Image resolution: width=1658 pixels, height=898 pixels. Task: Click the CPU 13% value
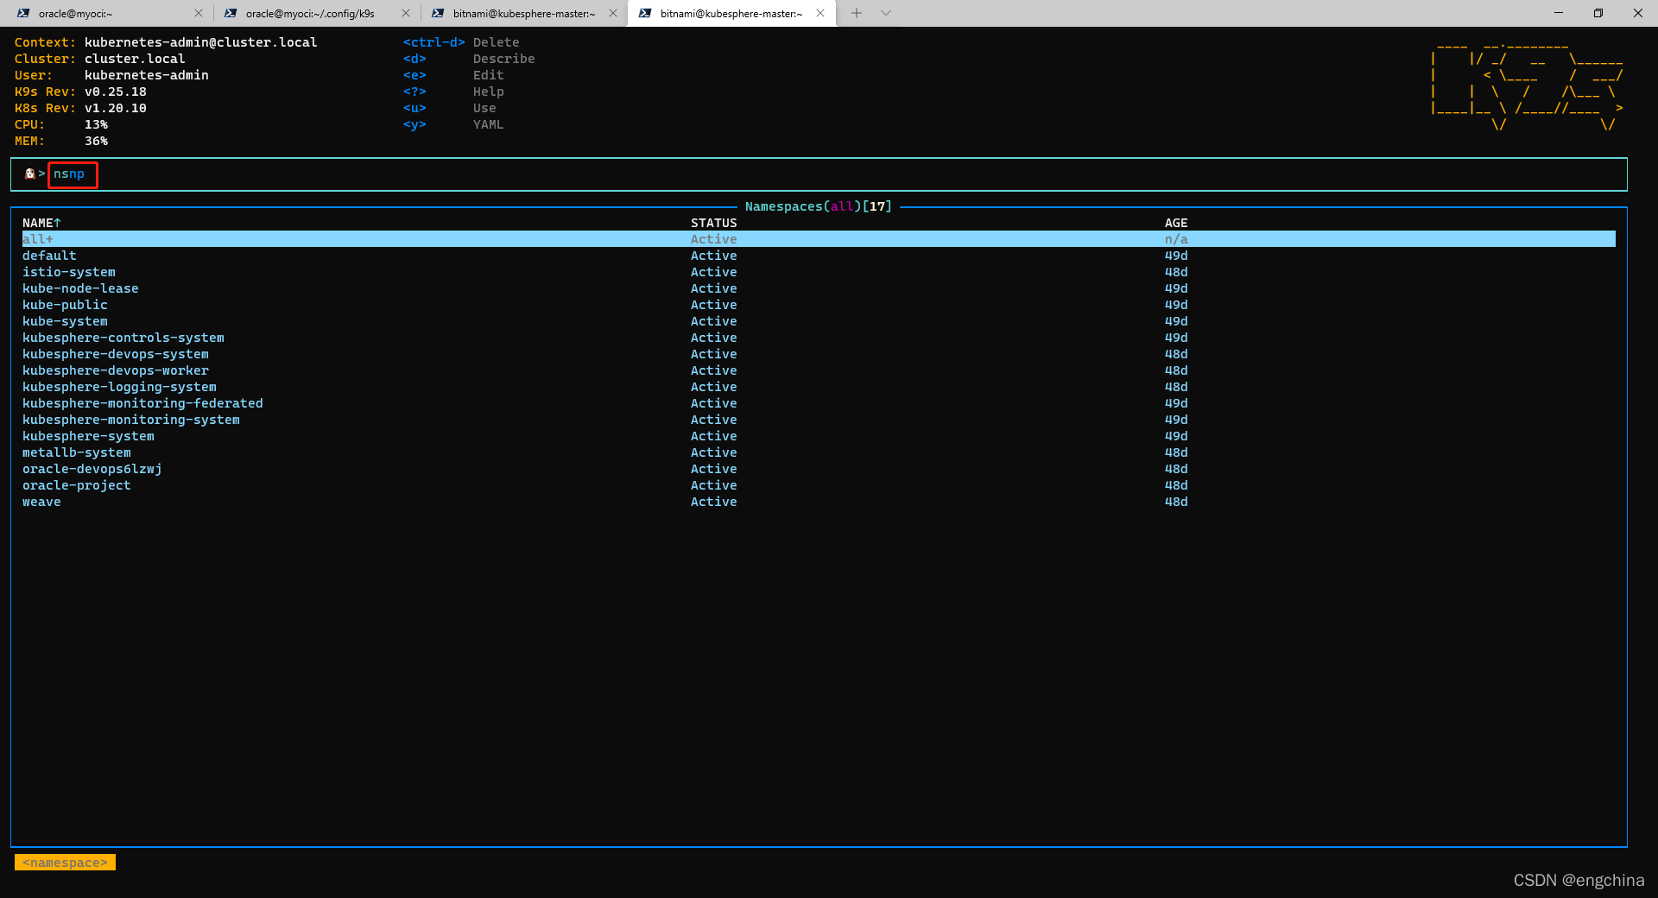pos(96,124)
